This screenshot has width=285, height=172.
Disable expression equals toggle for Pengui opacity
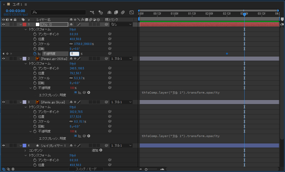[x=75, y=92]
